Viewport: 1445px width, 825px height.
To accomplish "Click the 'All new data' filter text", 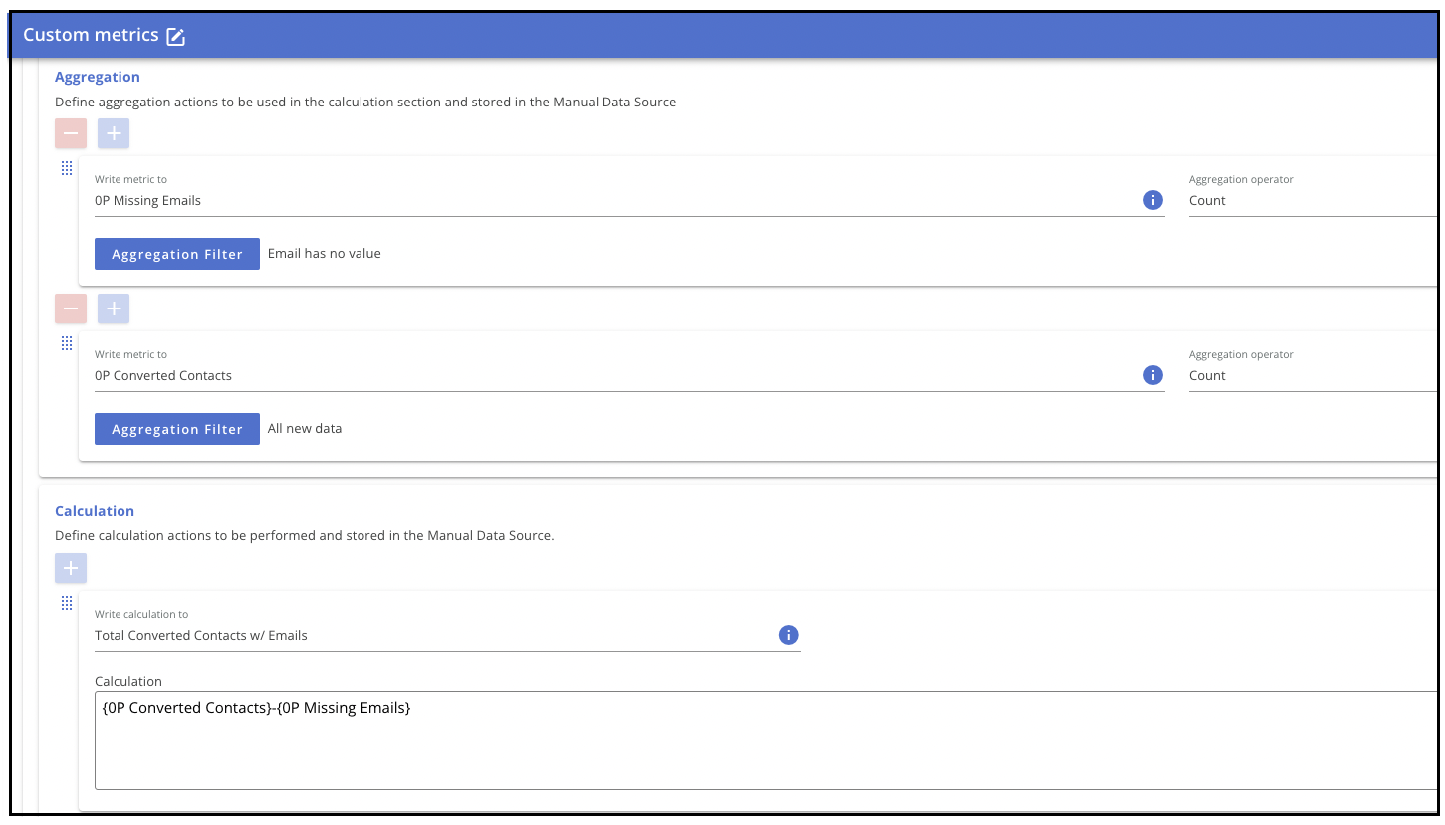I will coord(305,428).
